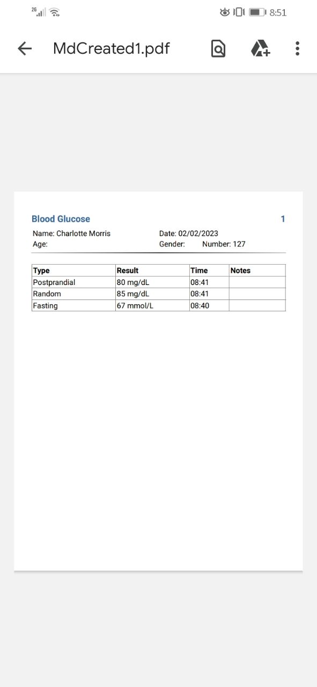Tap the vibrate mode status icon
Image resolution: width=317 pixels, height=687 pixels.
[x=239, y=12]
